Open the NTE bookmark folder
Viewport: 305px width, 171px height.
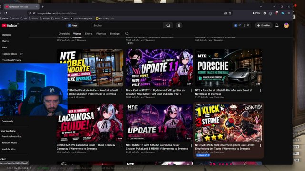click(65, 19)
